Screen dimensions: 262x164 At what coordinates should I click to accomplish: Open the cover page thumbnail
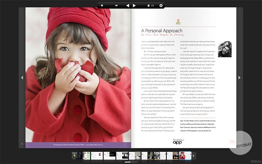click(x=74, y=155)
